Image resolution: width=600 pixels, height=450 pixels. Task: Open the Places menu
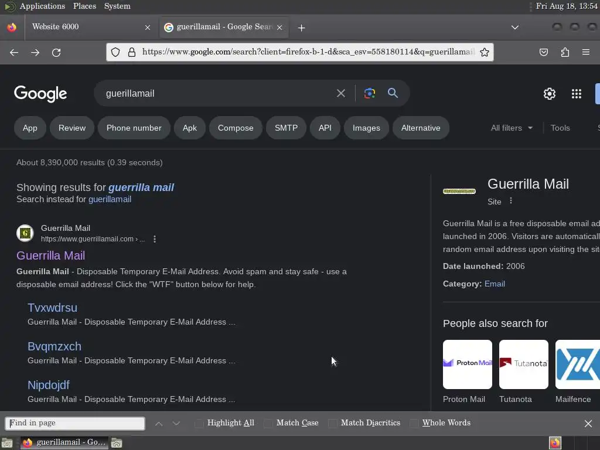tap(84, 6)
